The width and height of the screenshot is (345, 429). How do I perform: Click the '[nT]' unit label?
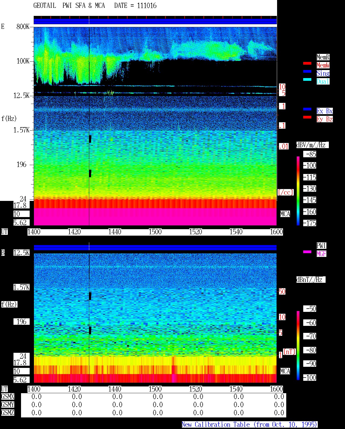click(x=289, y=352)
